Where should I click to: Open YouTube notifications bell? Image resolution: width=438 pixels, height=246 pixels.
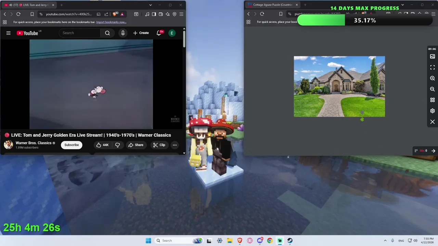[159, 33]
